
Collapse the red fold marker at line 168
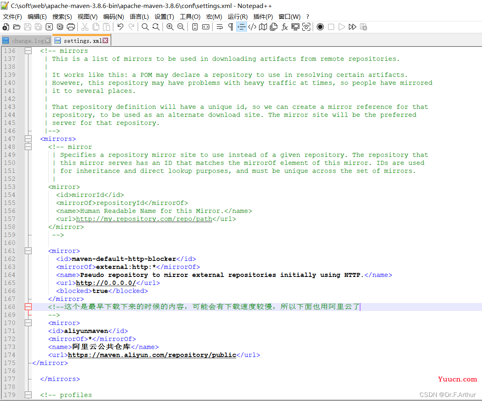pos(28,307)
